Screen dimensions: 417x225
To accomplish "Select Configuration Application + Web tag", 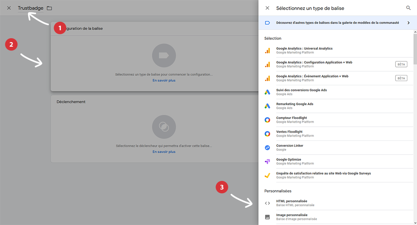I will tap(336, 64).
